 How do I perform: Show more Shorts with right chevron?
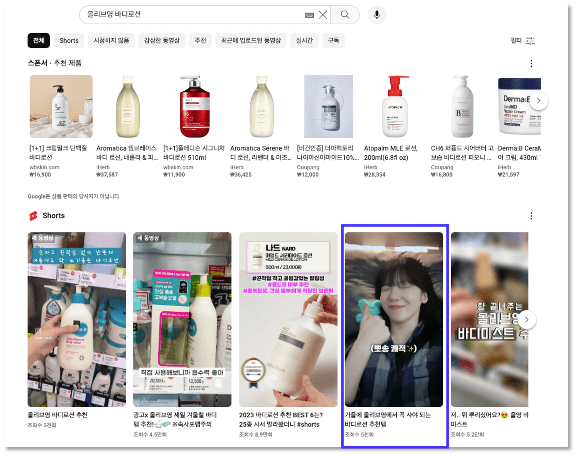[x=526, y=320]
